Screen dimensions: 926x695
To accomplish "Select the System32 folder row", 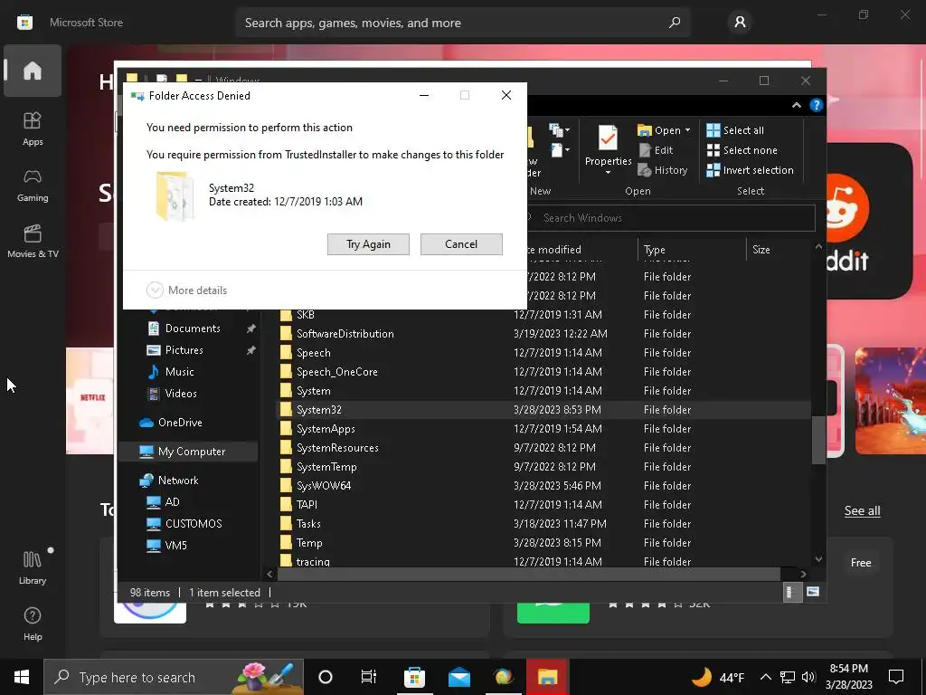I will coord(543,410).
